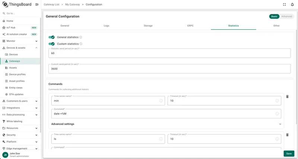Select the Gateways sidebar item
Image resolution: width=298 pixels, height=159 pixels.
pyautogui.click(x=20, y=61)
